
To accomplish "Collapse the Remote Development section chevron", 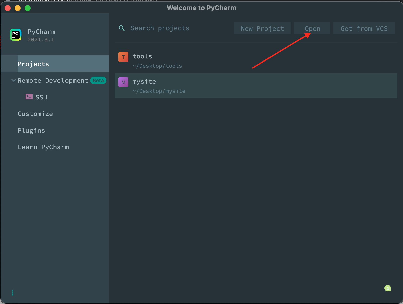I will point(13,80).
